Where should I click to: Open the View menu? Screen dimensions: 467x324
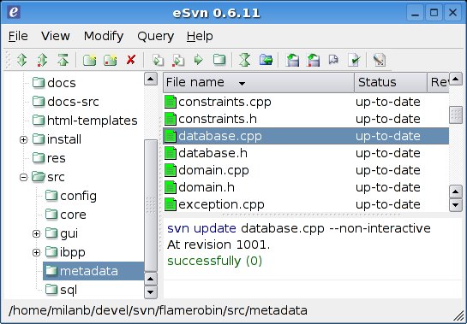(56, 36)
